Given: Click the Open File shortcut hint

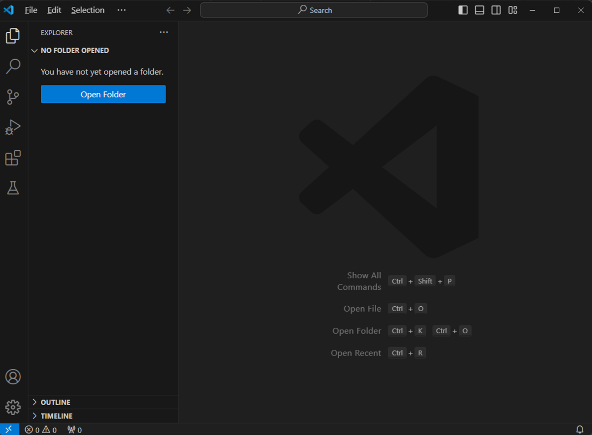Looking at the screenshot, I should pos(362,309).
